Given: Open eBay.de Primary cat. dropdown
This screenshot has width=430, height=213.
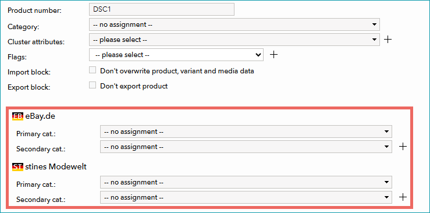Looking at the screenshot, I should 246,132.
